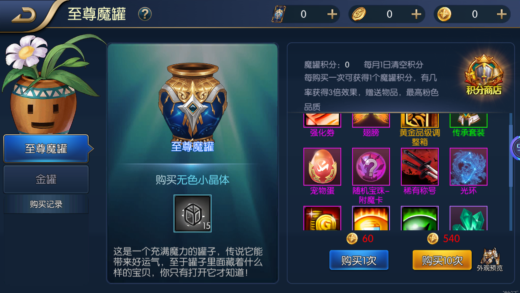Open the 外观预览 appearance preview icon
The height and width of the screenshot is (293, 520).
(x=490, y=259)
